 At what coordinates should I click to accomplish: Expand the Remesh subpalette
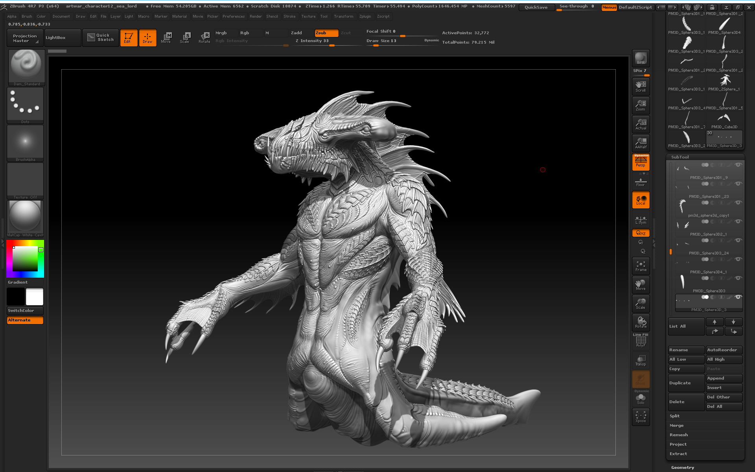679,435
